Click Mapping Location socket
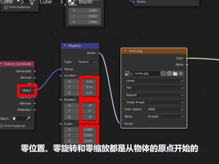Viewport: 219px width, 164px height. pyautogui.click(x=61, y=76)
